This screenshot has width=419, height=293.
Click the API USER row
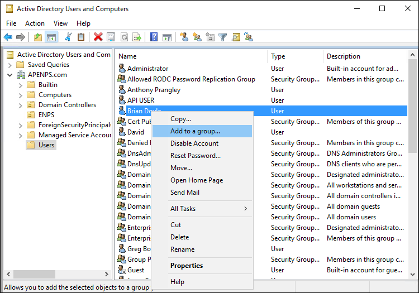262,100
